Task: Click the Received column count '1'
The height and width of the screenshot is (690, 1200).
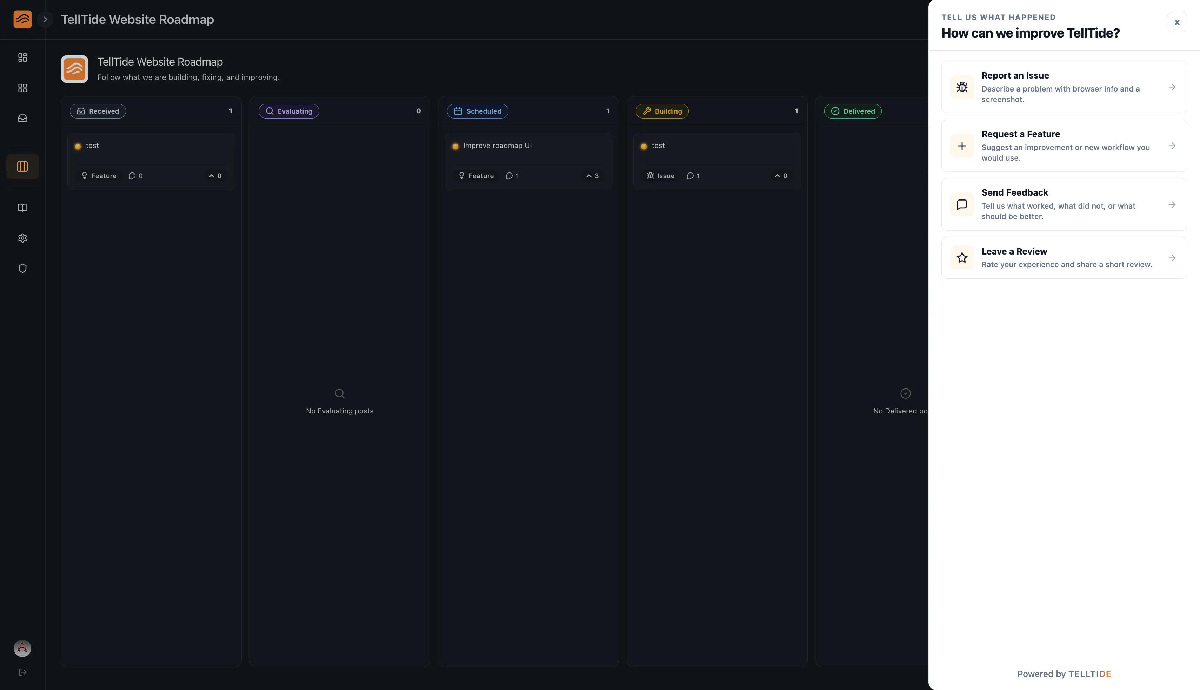Action: (231, 111)
